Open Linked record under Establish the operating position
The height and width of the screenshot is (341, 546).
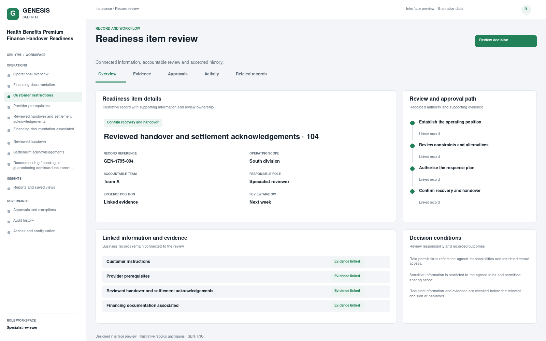pos(429,134)
